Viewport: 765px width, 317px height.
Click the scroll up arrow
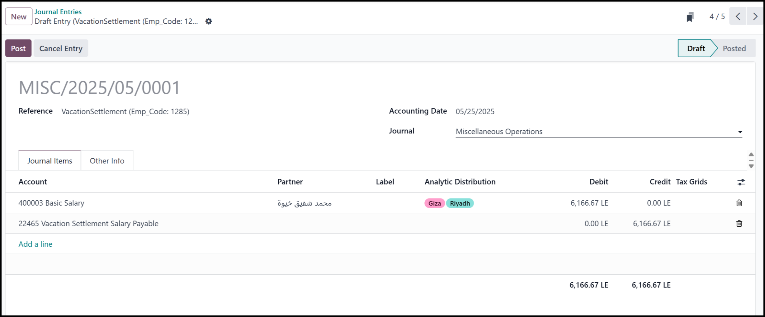[x=751, y=155]
